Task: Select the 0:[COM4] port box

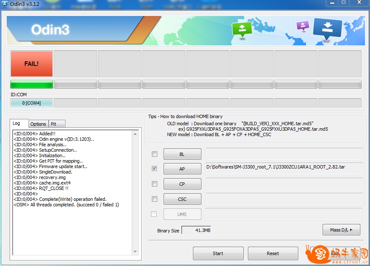Action: coord(31,103)
